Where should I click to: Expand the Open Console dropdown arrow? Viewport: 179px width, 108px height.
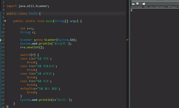click(x=147, y=4)
